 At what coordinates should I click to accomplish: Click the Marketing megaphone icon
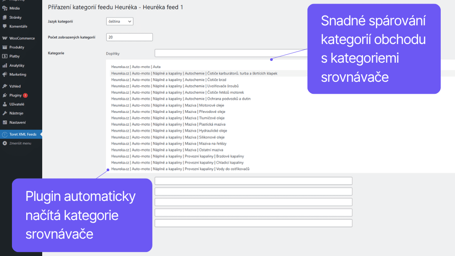4,74
